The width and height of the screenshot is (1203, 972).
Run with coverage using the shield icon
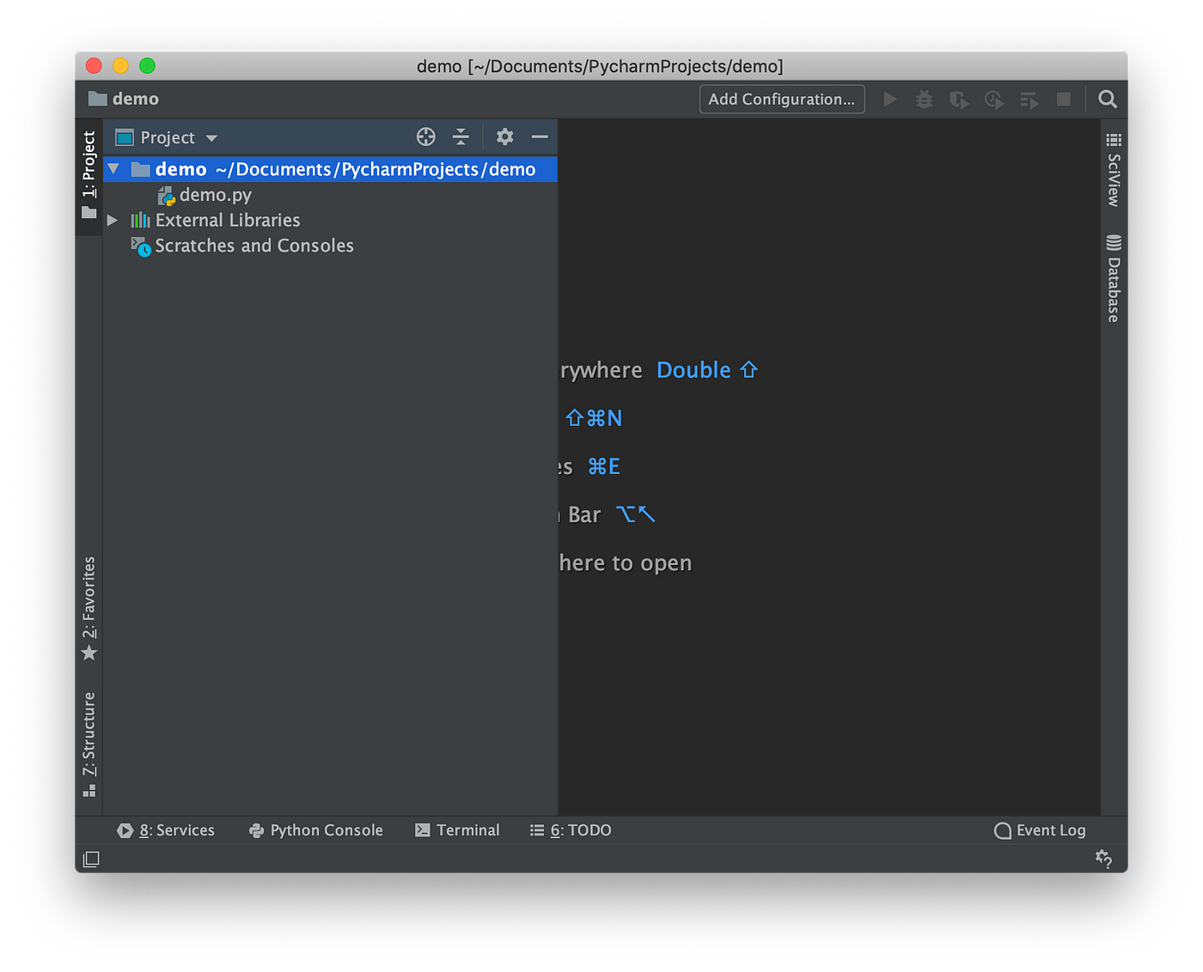pos(958,99)
